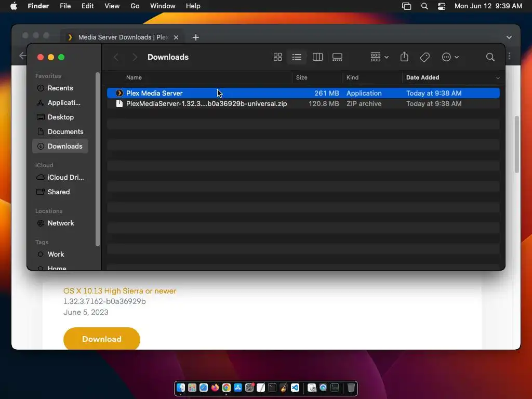This screenshot has height=399, width=532.
Task: Sort by the Kind column header
Action: point(352,77)
